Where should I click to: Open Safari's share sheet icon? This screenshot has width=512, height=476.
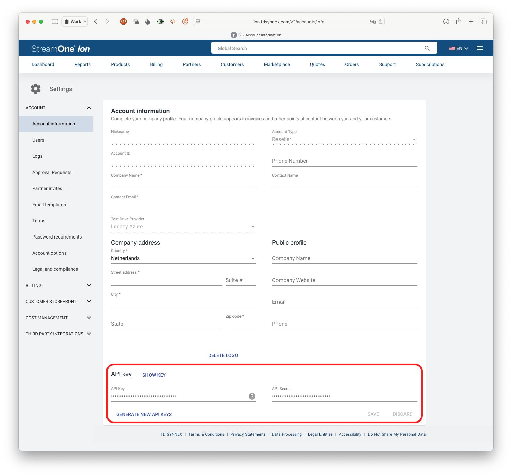(459, 21)
